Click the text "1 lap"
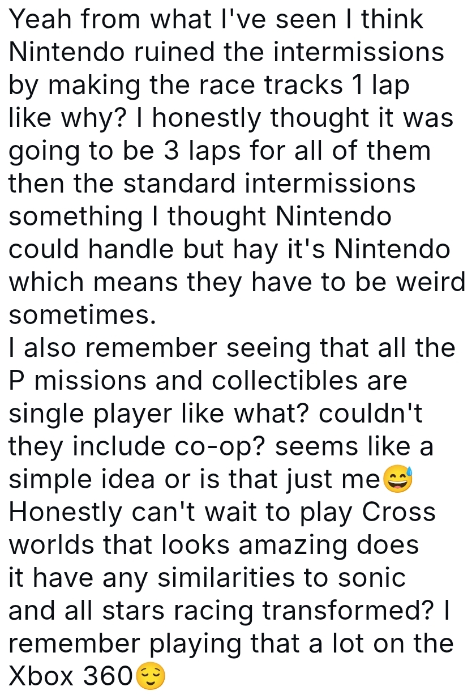 [x=380, y=86]
